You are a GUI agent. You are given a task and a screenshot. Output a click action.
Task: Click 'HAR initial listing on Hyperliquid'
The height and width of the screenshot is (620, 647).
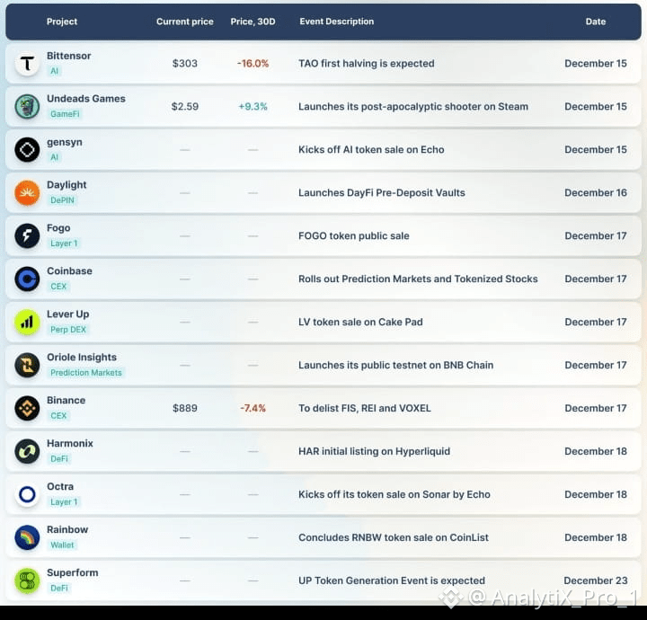(x=374, y=451)
